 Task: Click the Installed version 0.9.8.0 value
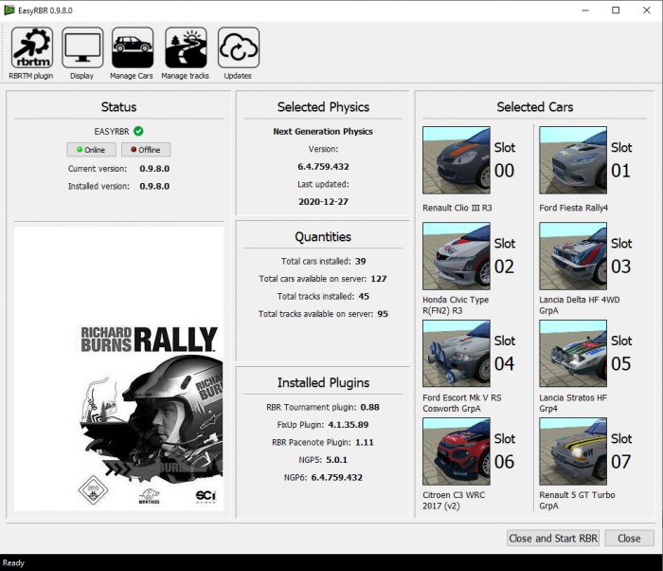pos(154,186)
